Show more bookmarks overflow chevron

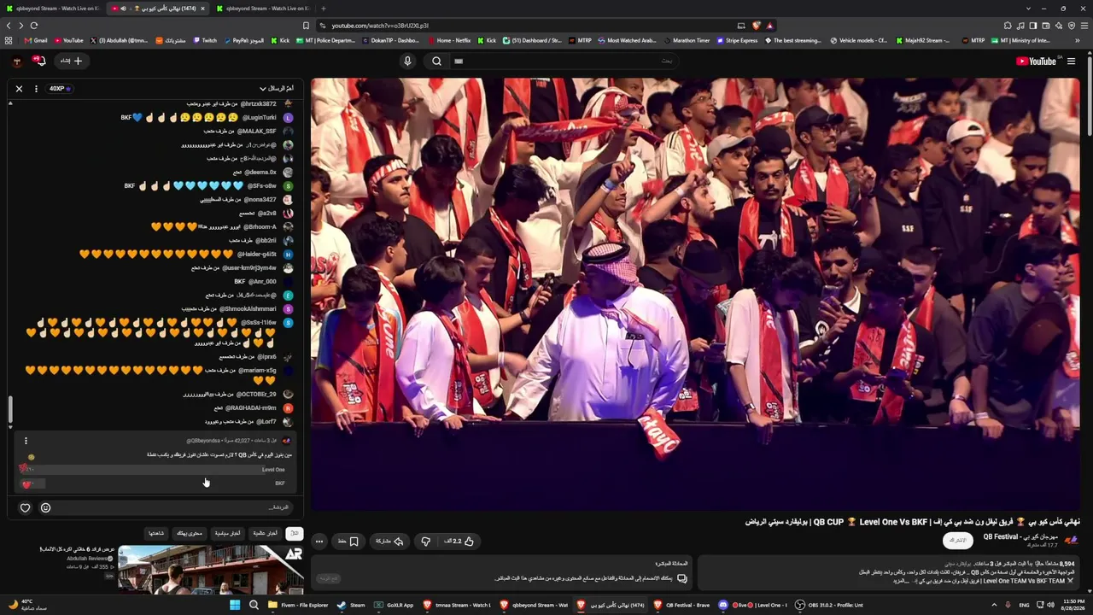pyautogui.click(x=1078, y=40)
